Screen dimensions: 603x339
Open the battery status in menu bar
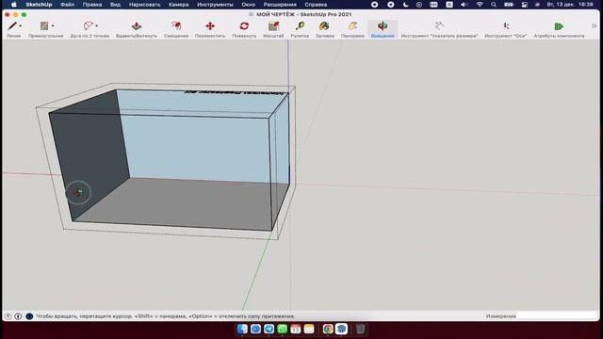click(x=509, y=5)
